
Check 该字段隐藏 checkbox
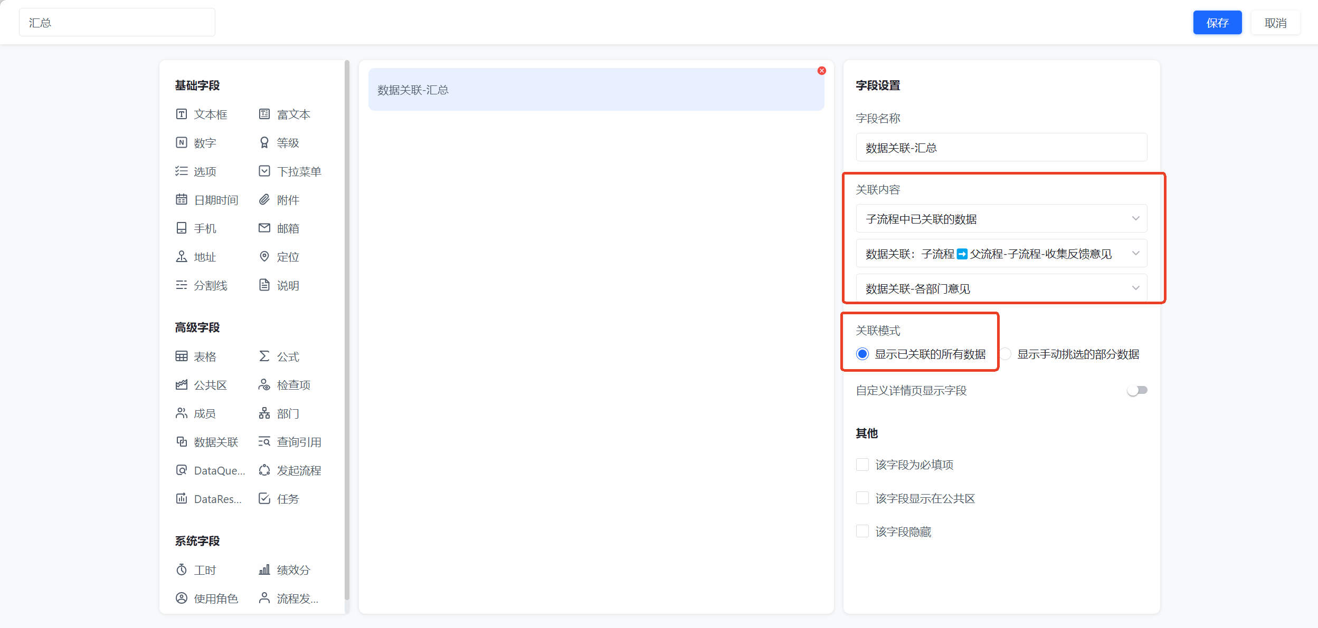tap(862, 531)
